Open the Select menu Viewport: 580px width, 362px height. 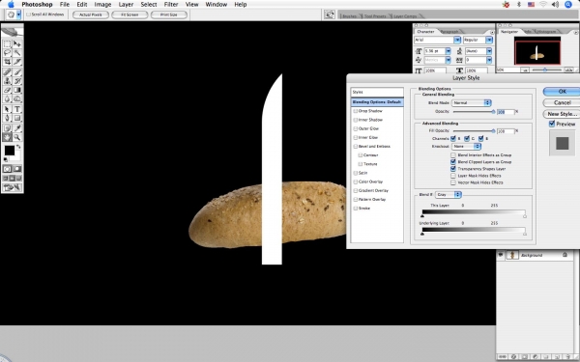[x=149, y=5]
